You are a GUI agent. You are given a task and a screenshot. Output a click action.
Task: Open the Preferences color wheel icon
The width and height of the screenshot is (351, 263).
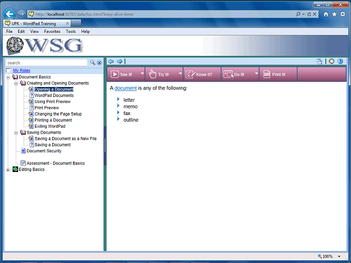pyautogui.click(x=331, y=61)
